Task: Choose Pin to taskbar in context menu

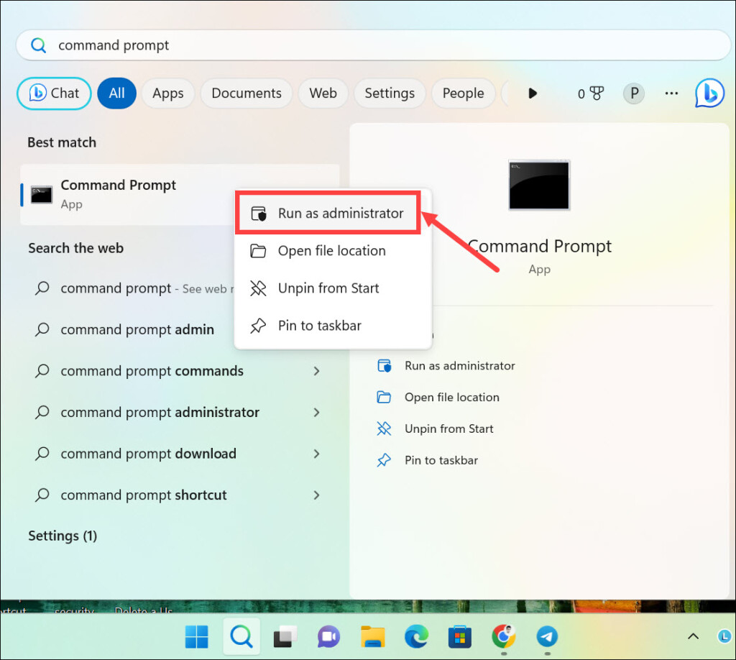Action: point(319,326)
